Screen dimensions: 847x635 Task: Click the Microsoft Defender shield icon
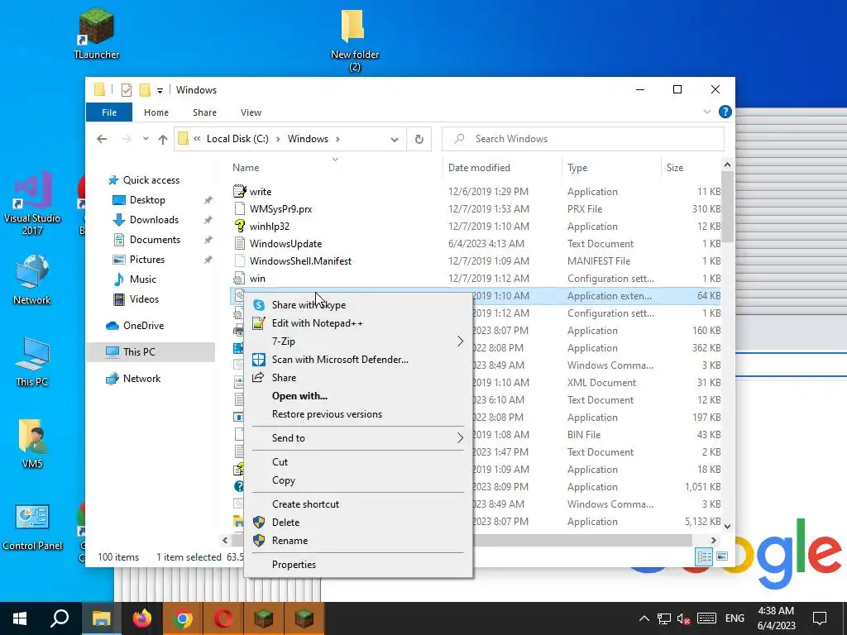[x=259, y=360]
